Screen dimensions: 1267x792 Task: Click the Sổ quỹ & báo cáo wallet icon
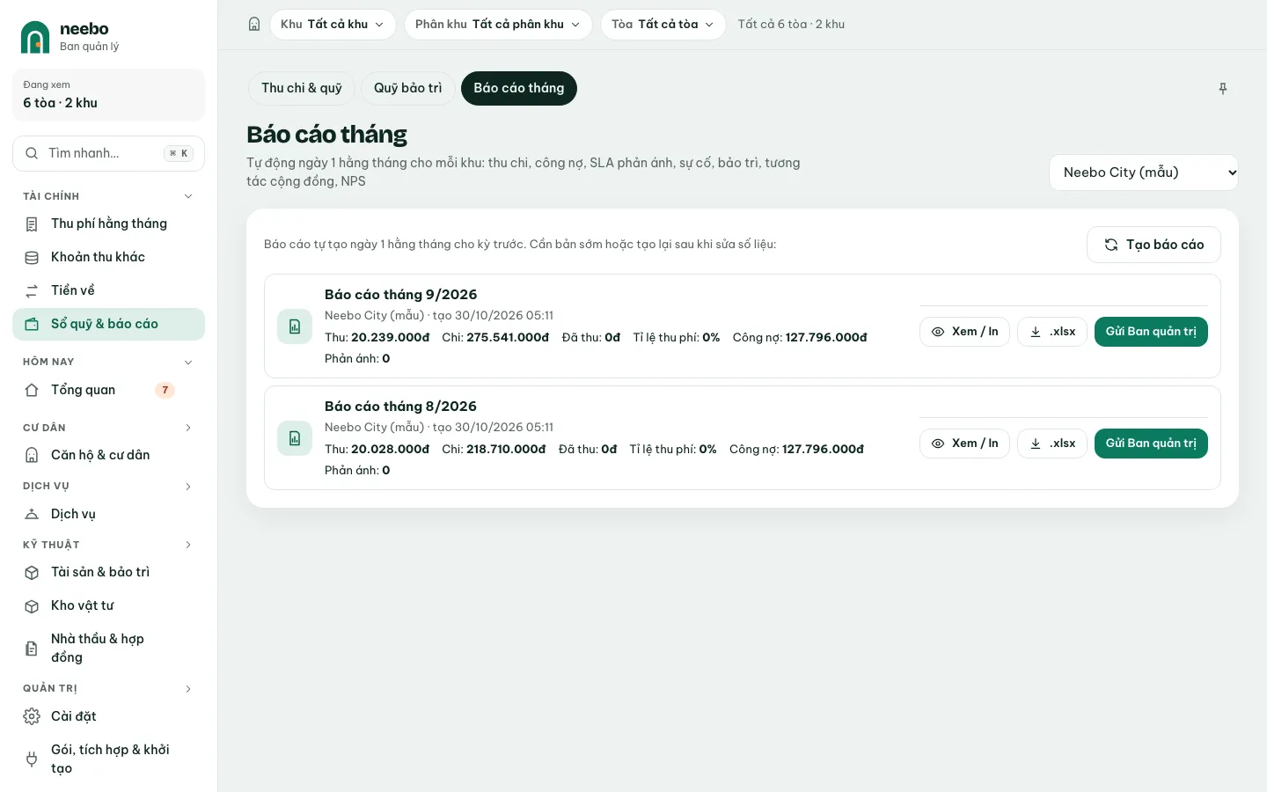click(x=32, y=324)
